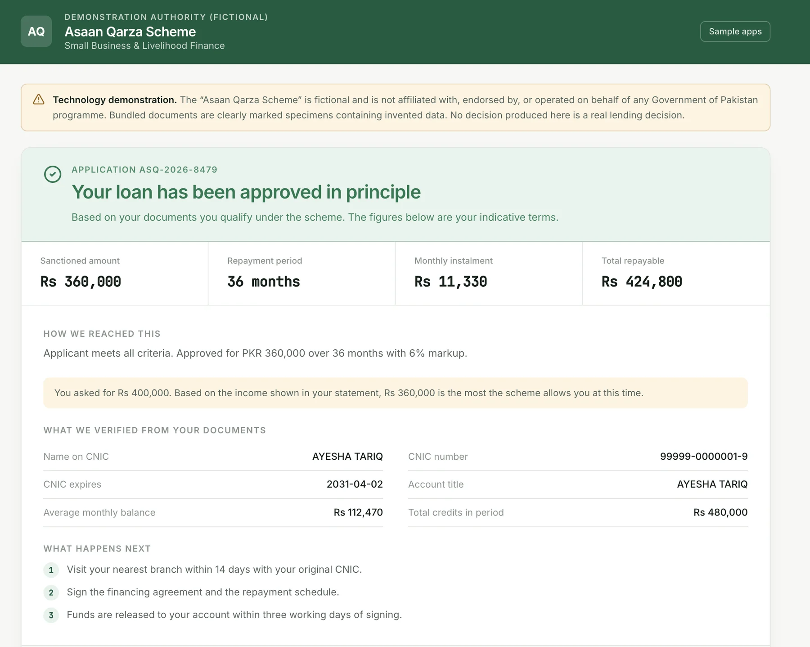Click the approved in principle heading

pyautogui.click(x=246, y=192)
